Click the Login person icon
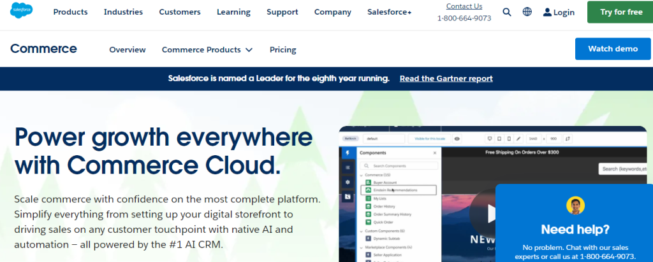This screenshot has height=262, width=653. [x=547, y=12]
